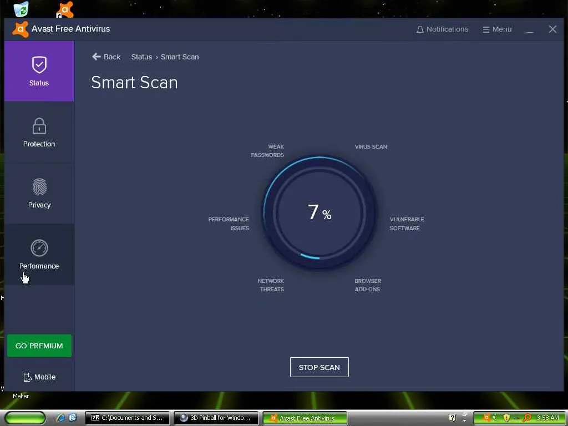This screenshot has height=426, width=568.
Task: Click the Smart Scan breadcrumb text
Action: [x=180, y=57]
